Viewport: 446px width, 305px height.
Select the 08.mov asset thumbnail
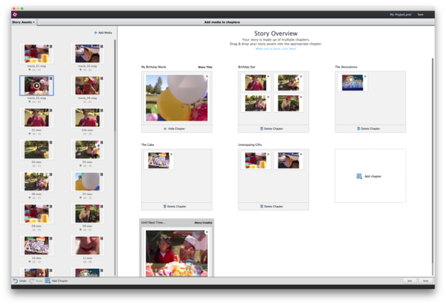point(36,214)
